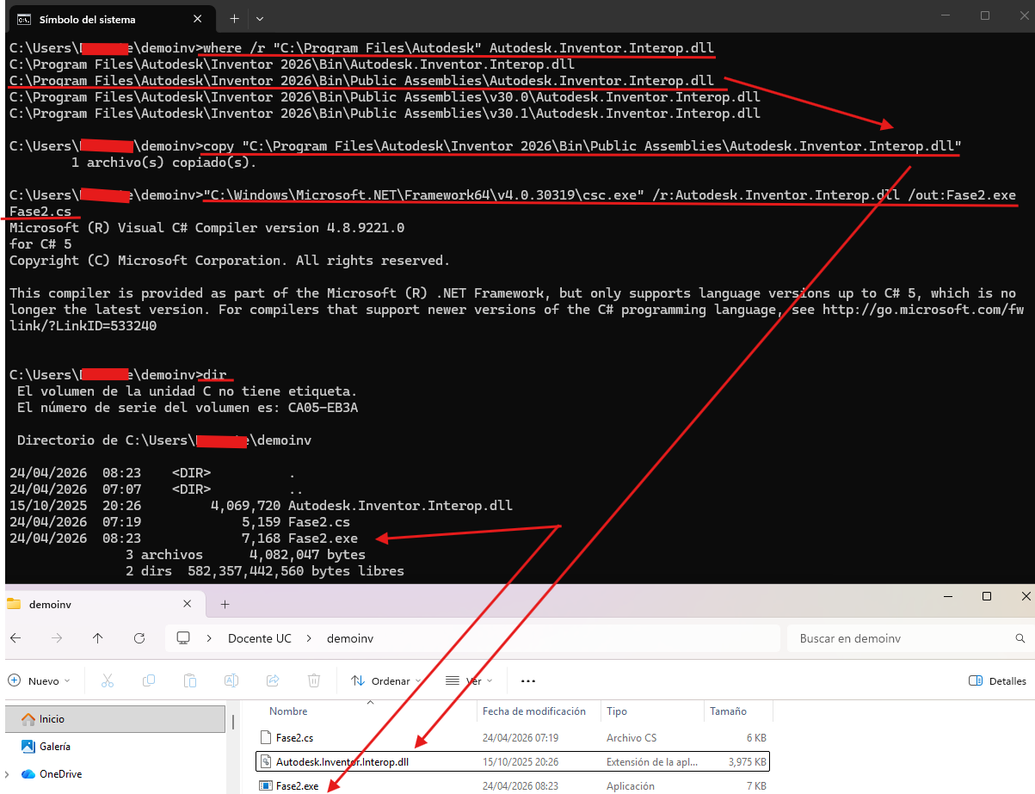Select the demoinv Explorer tab
1035x794 pixels.
pos(105,605)
